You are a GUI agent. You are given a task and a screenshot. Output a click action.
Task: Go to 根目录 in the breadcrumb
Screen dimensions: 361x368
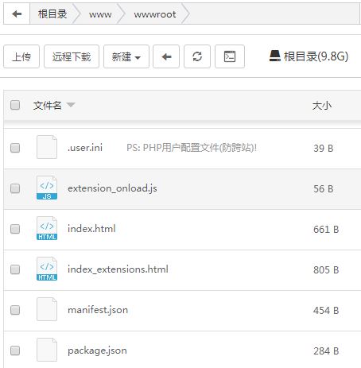tap(52, 14)
